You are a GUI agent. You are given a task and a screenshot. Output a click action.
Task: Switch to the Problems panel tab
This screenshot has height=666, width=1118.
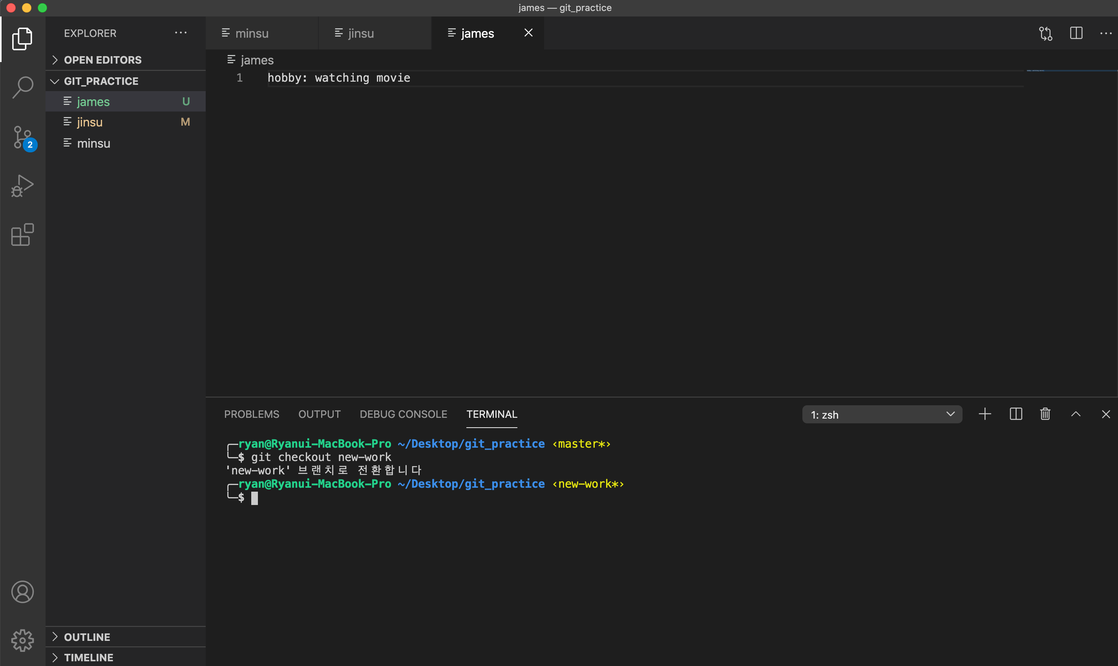click(251, 414)
